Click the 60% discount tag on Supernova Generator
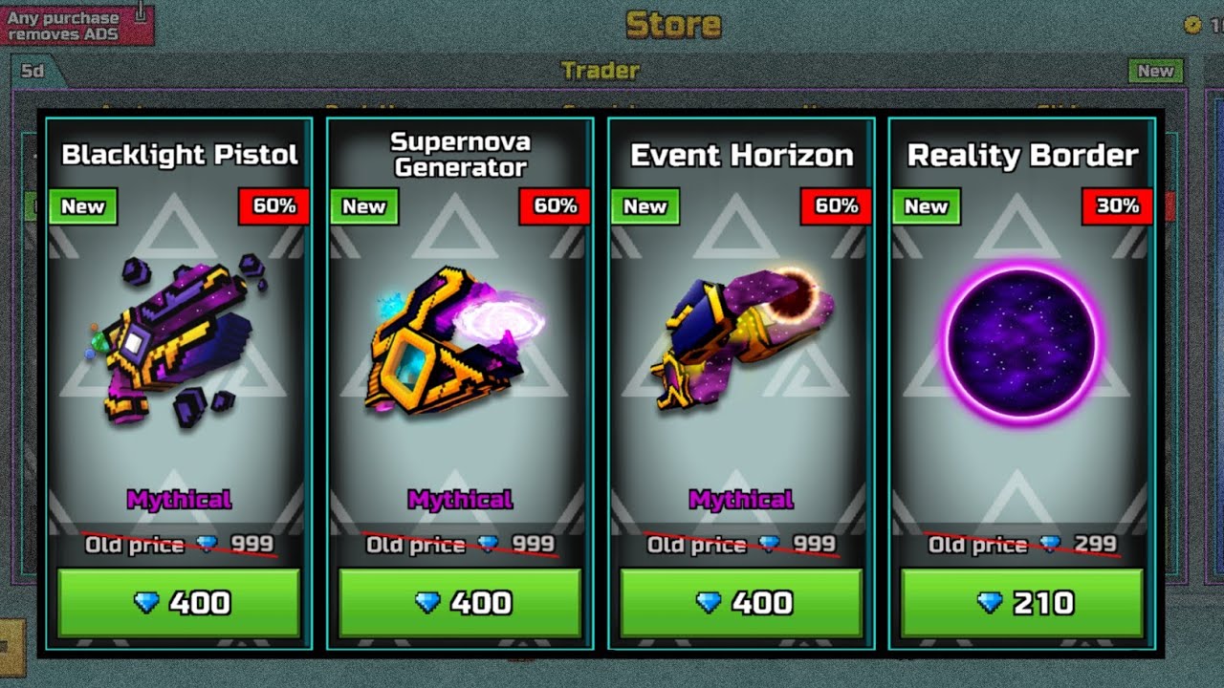Image resolution: width=1224 pixels, height=688 pixels. click(555, 206)
